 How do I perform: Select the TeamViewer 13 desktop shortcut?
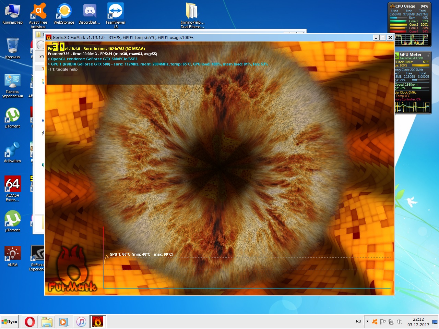click(x=116, y=16)
